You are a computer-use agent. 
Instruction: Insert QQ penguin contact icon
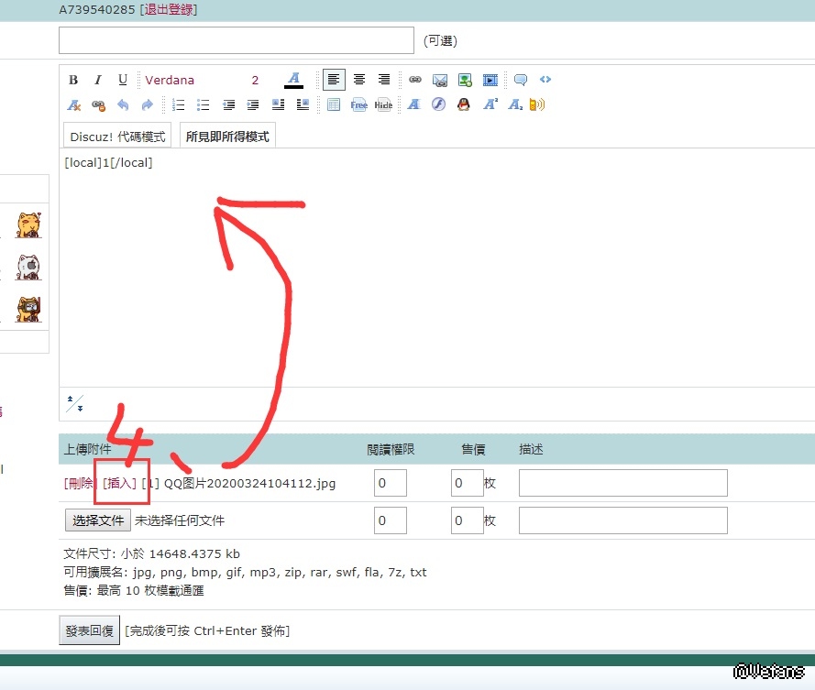coord(464,104)
